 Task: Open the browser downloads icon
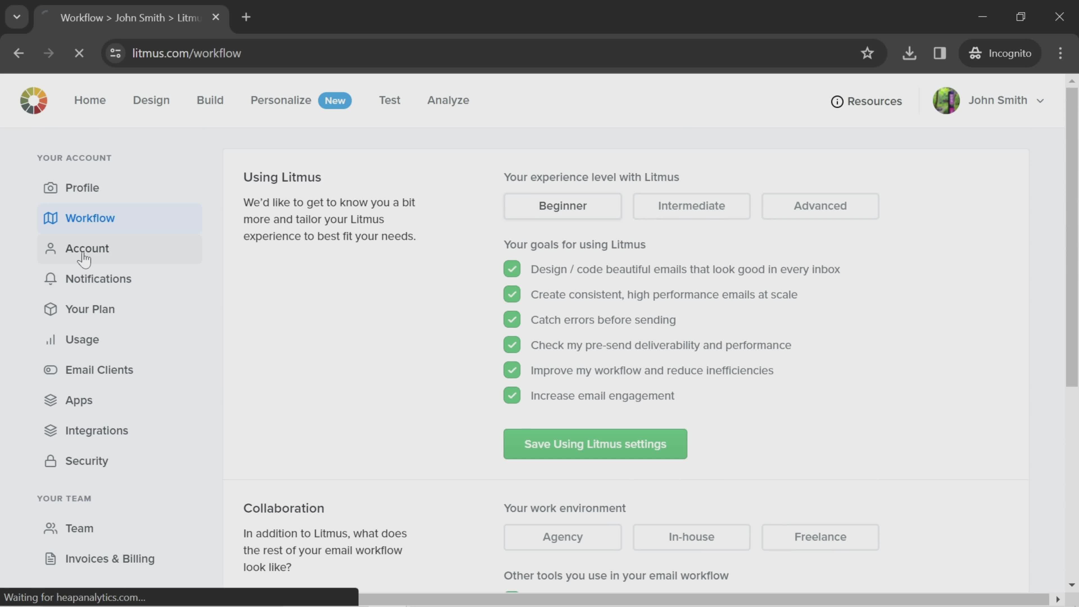tap(909, 53)
